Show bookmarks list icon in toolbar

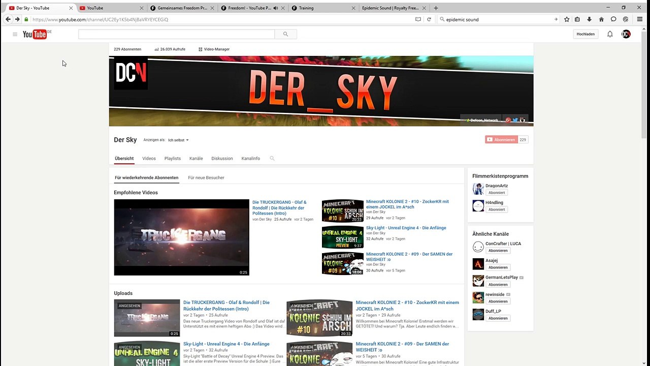pos(577,19)
